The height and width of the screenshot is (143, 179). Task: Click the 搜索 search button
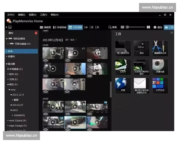tap(112, 27)
